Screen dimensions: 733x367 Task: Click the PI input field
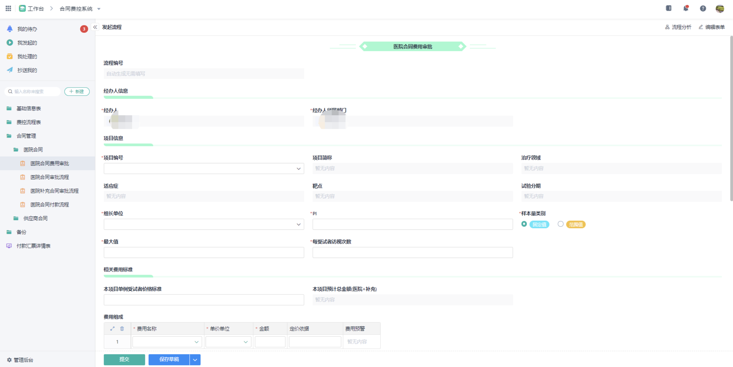coord(412,224)
